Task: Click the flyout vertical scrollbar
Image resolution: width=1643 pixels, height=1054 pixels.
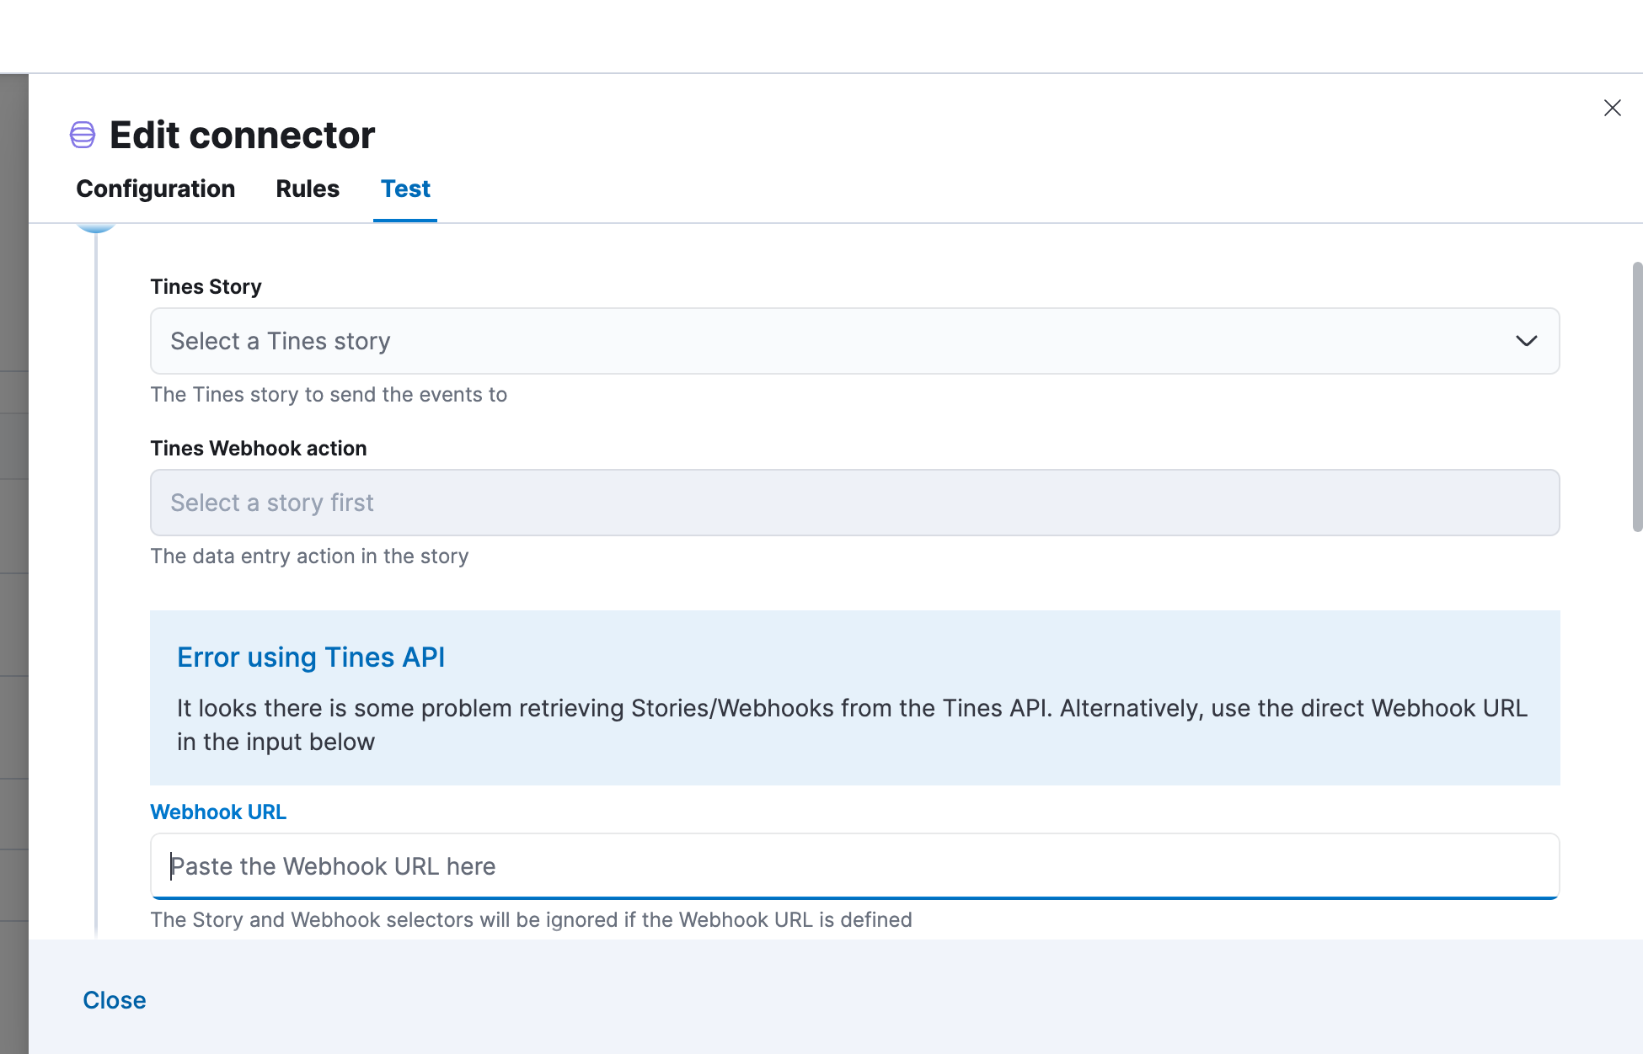Action: point(1637,397)
